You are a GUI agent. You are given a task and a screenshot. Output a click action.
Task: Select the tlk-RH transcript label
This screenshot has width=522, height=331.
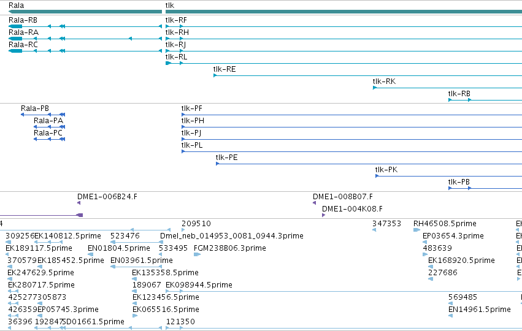pos(177,32)
